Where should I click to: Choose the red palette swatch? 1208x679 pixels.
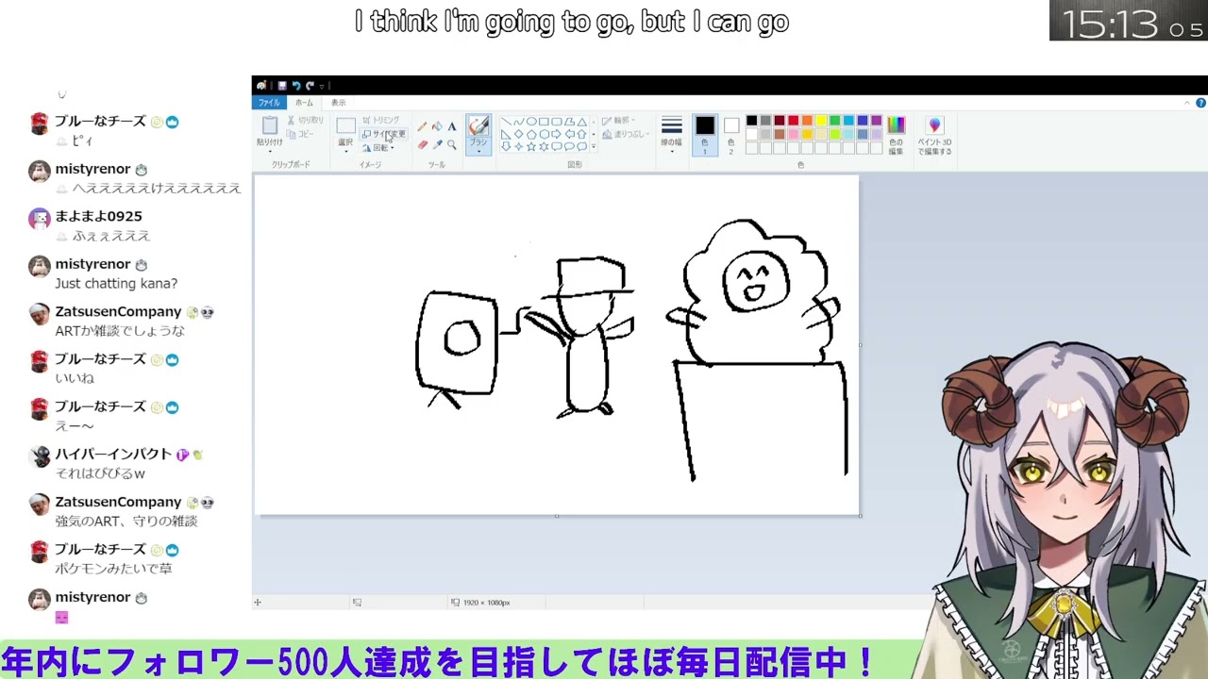coord(793,121)
